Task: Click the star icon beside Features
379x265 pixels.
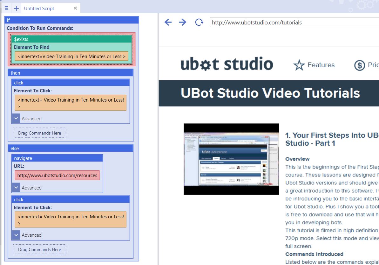Action: [299, 65]
